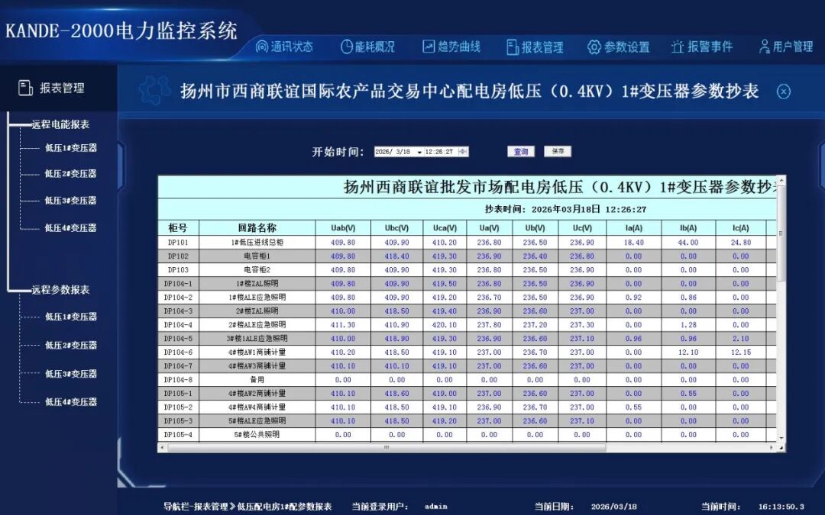825x515 pixels.
Task: Select the 趋势曲线 trend curve chart icon
Action: click(x=428, y=46)
